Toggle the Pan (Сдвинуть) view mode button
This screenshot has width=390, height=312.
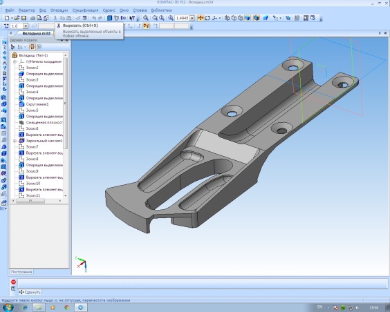[x=201, y=18]
